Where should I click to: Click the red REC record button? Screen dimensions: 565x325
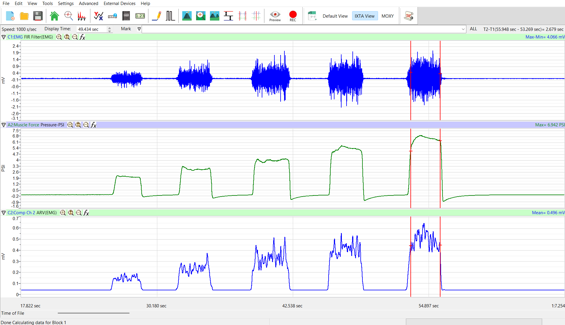coord(293,16)
